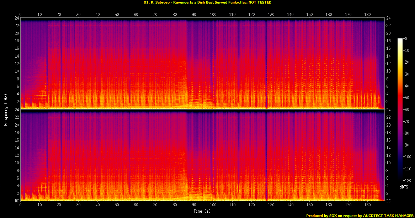
Task: Click the lower channel spectrogram plot
Action: pyautogui.click(x=202, y=155)
